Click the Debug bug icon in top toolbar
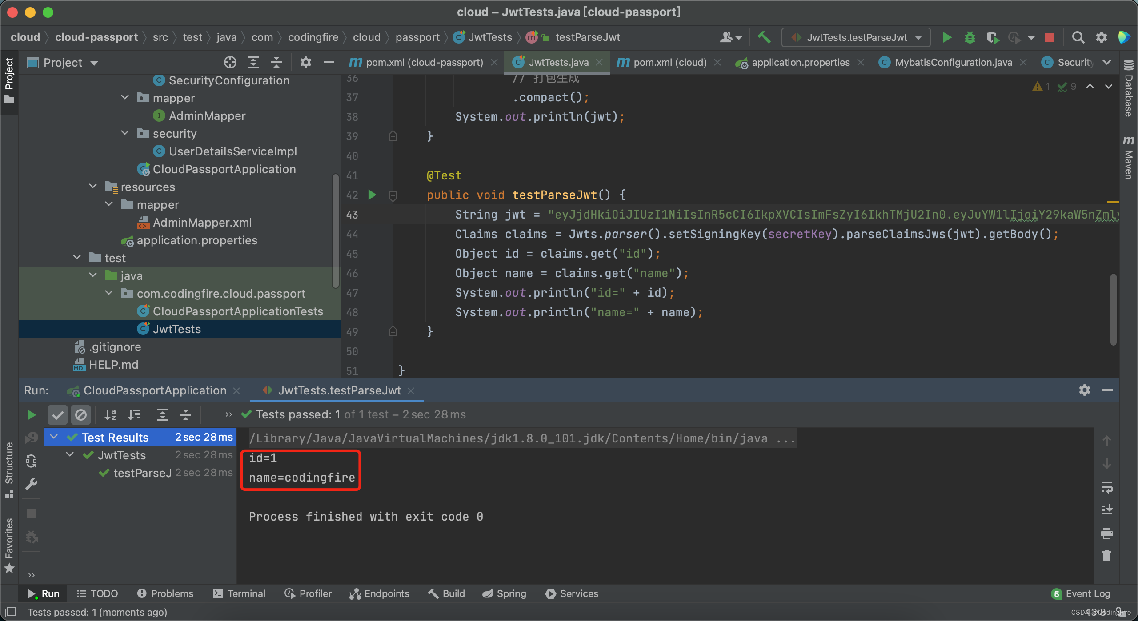The width and height of the screenshot is (1138, 621). (x=970, y=37)
